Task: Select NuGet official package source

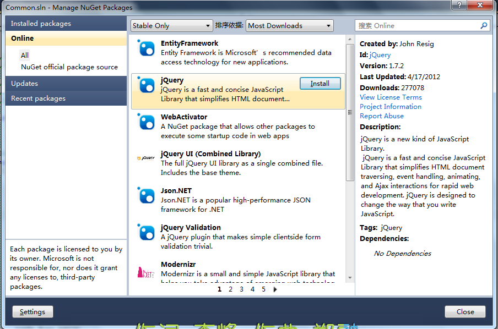Action: click(69, 67)
